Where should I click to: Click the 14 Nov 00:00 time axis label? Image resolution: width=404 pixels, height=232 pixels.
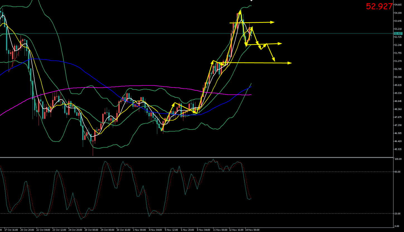(252, 230)
